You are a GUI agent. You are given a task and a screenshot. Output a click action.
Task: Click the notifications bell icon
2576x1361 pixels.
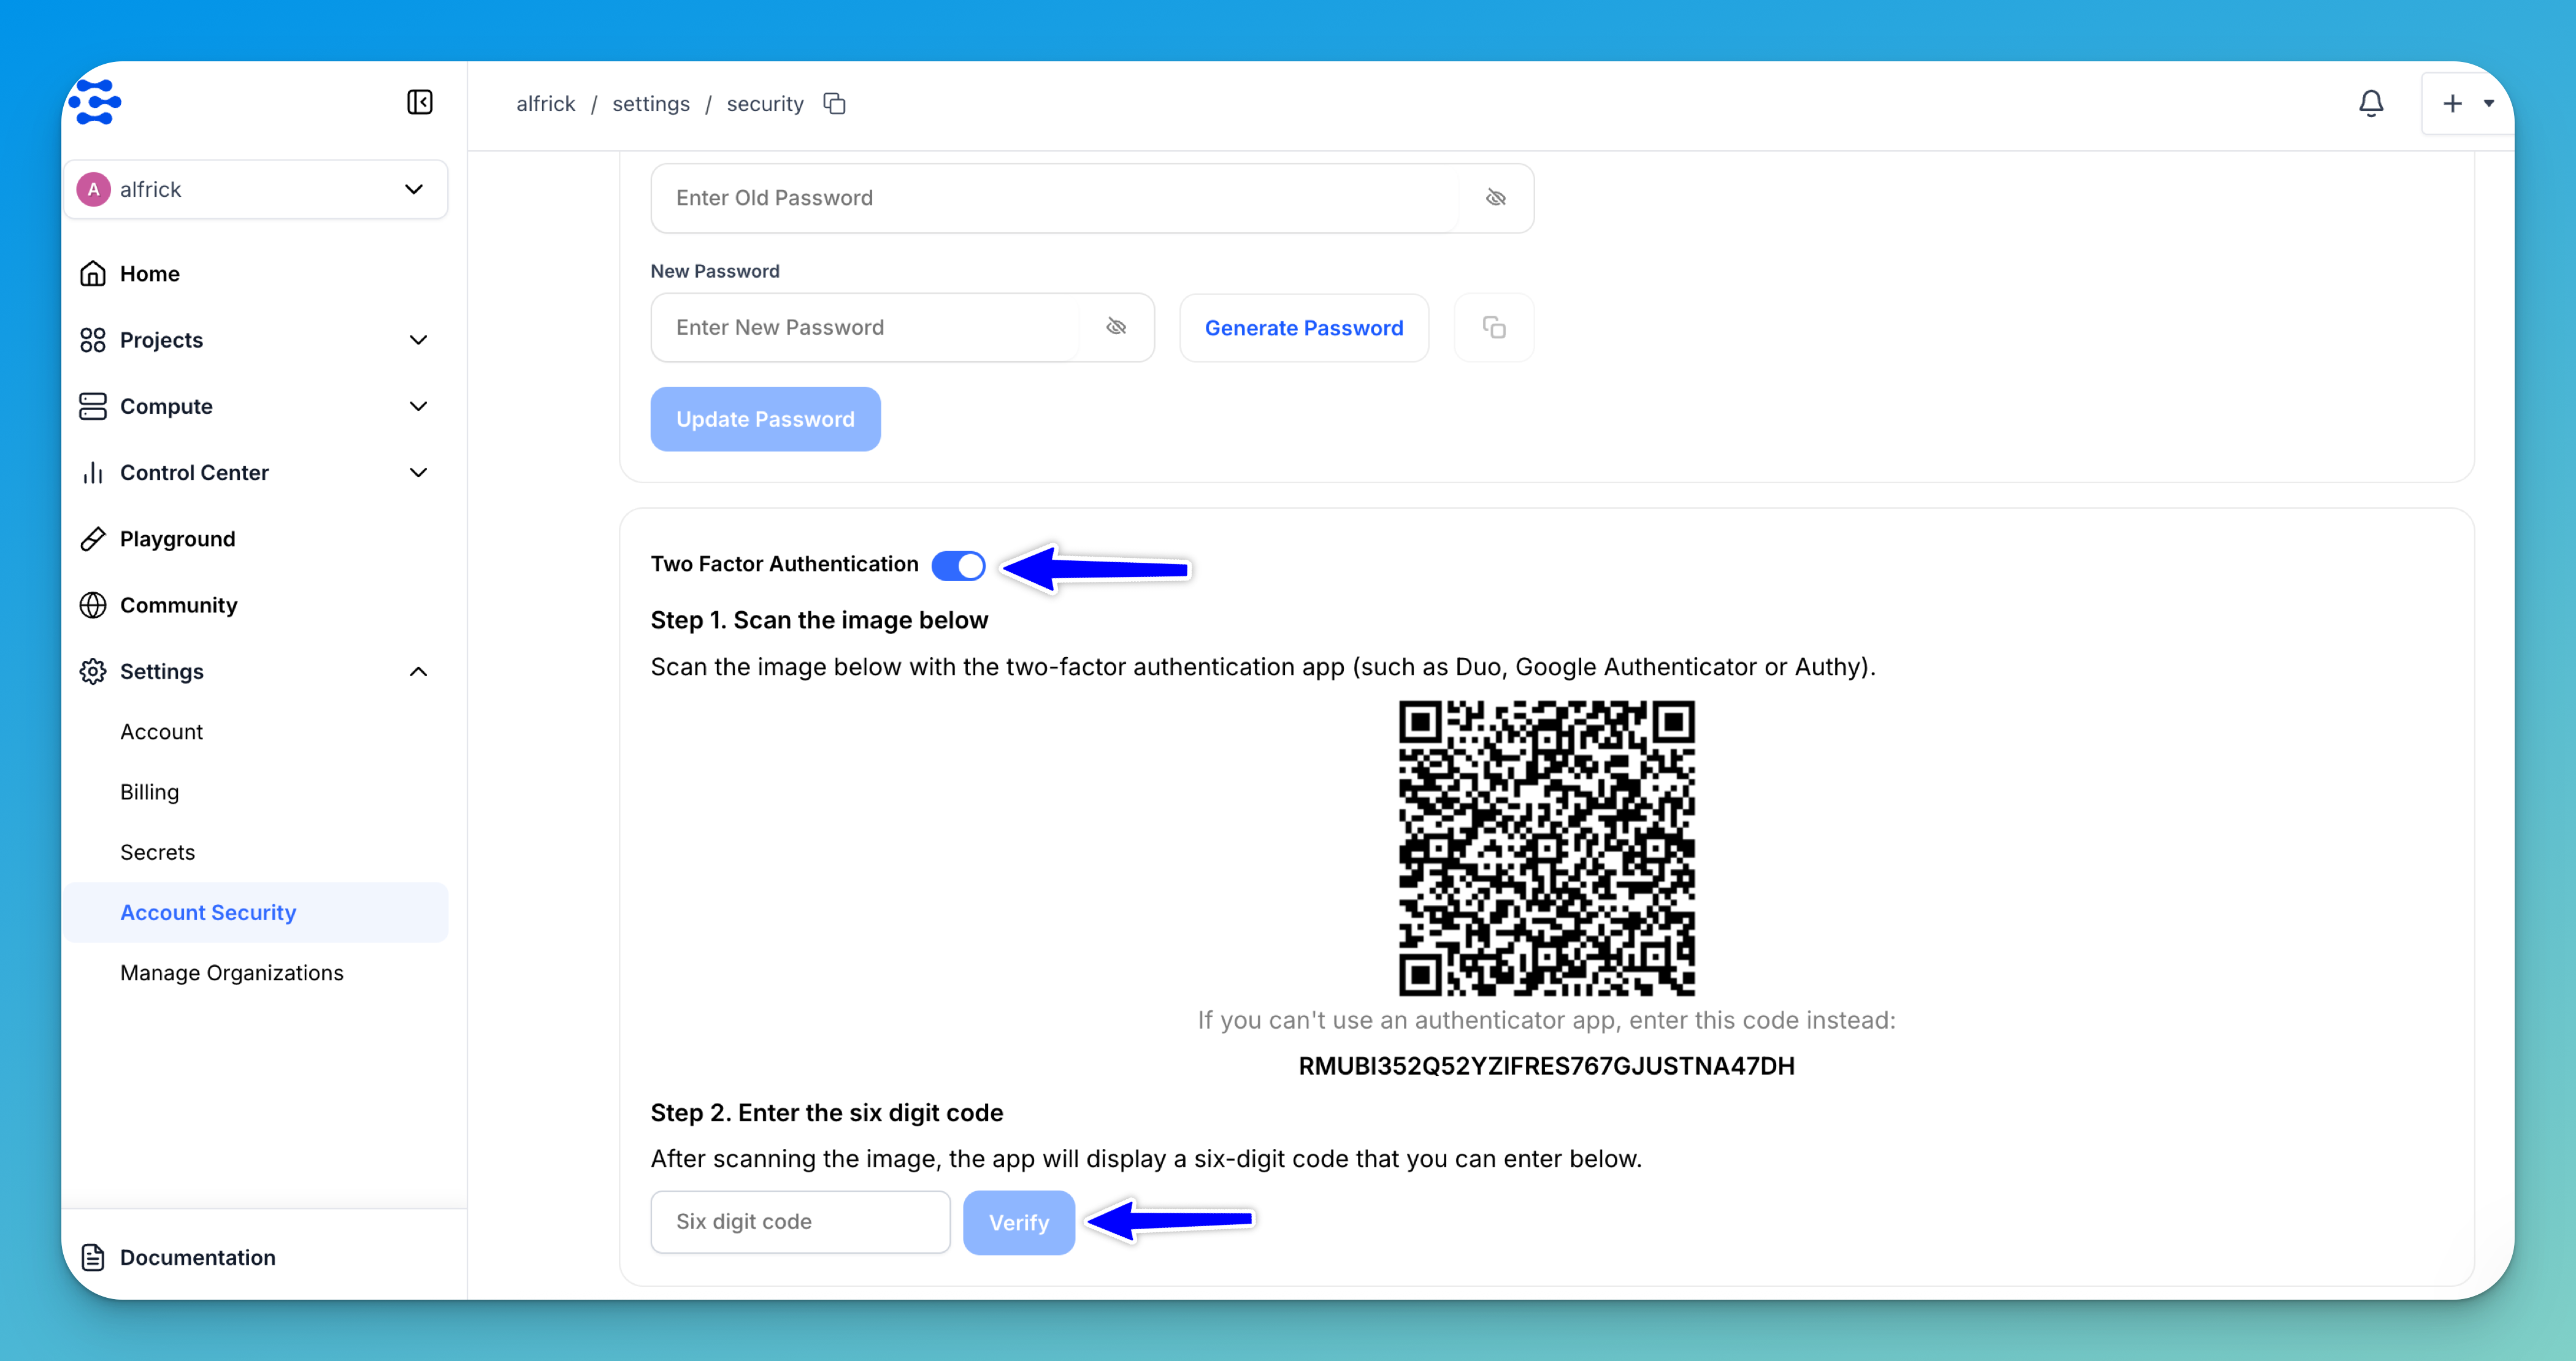[2371, 103]
